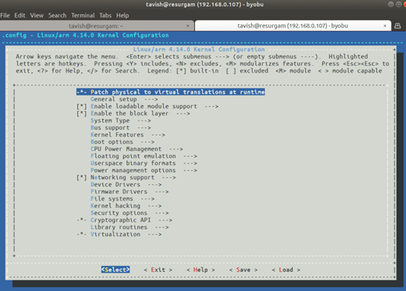Click the Cryptographic API -*- state marker

click(x=81, y=220)
